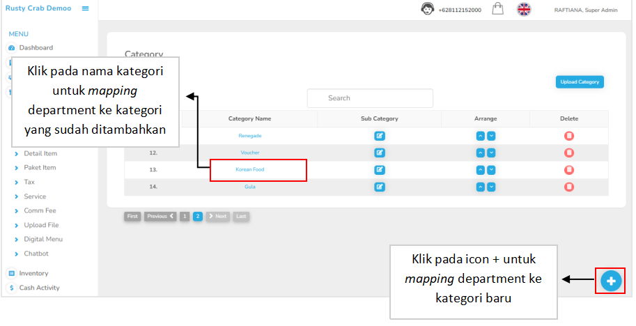Click the category Search field
Image resolution: width=636 pixels, height=326 pixels.
pos(370,98)
